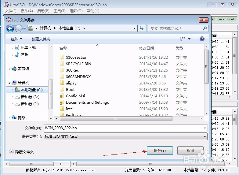Click the search magnifier icon
The width and height of the screenshot is (239, 175).
tap(205, 28)
